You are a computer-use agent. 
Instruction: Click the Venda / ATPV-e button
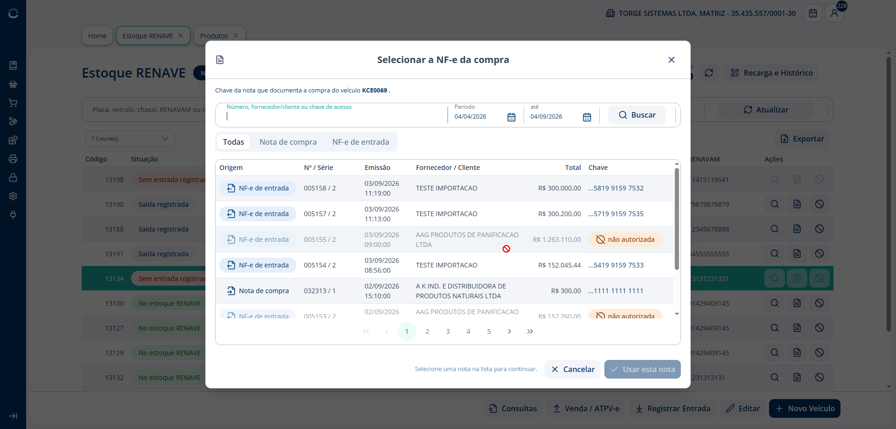tap(586, 408)
